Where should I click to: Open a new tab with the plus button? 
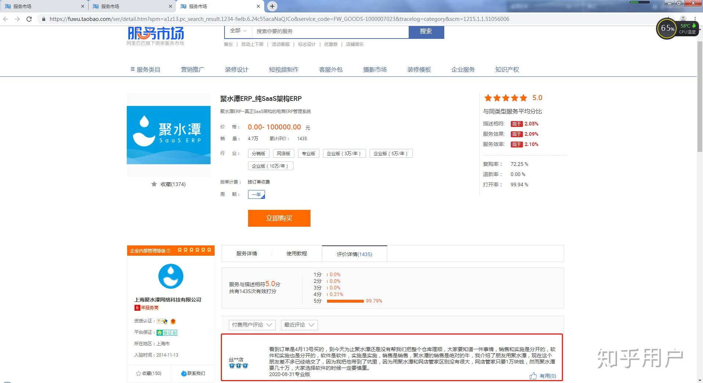coord(272,6)
